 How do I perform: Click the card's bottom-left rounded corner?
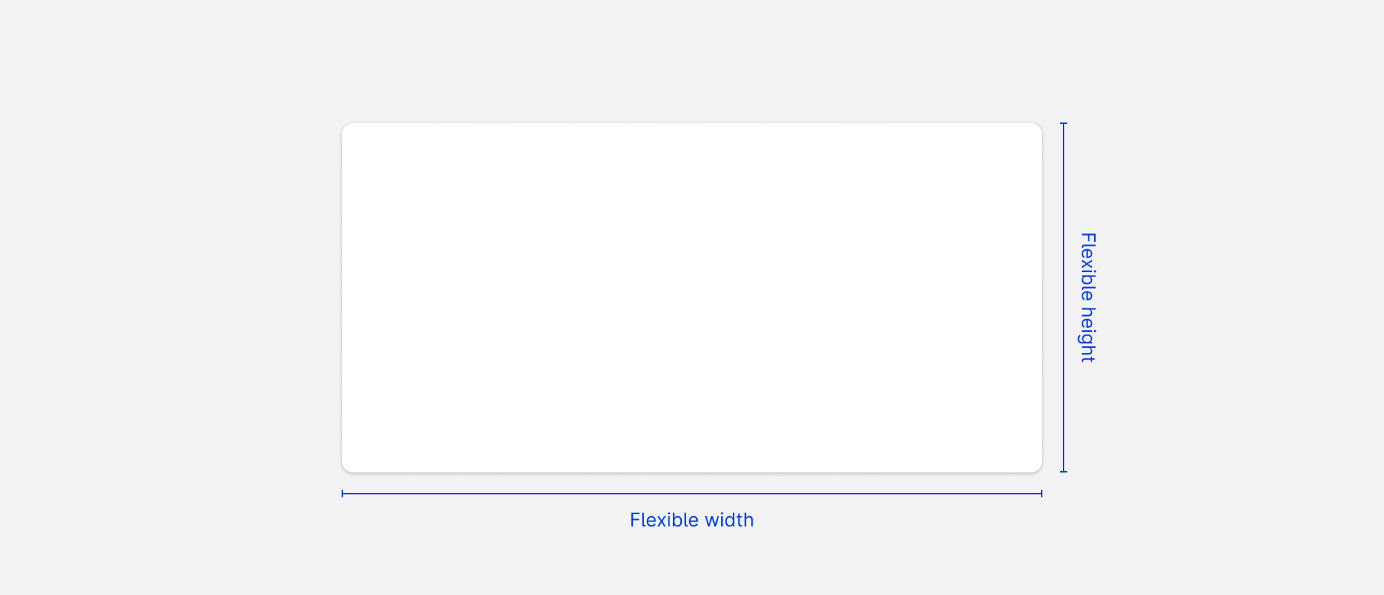coord(346,468)
